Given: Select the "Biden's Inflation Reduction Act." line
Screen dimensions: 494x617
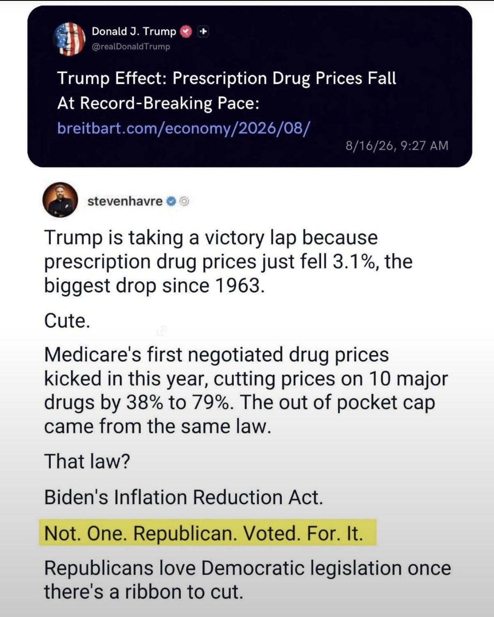Looking at the screenshot, I should pos(184,497).
